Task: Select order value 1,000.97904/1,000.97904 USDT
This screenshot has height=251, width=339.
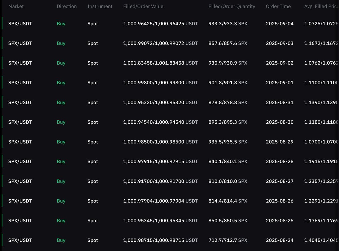Action: (x=160, y=201)
